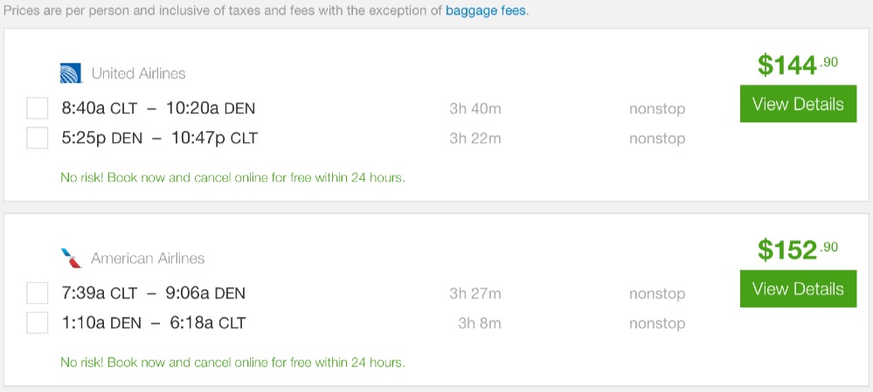Click the 3h 27m flight duration
This screenshot has width=873, height=392.
[475, 293]
